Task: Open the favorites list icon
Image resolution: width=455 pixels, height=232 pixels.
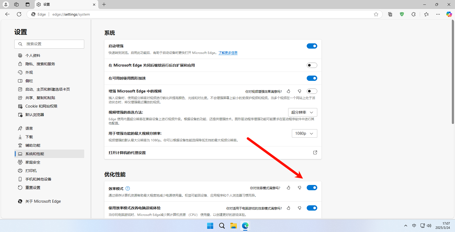Action: coord(426,14)
